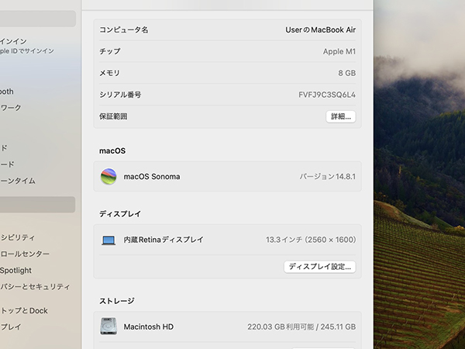Click the computer name User の MacBook Air

(x=320, y=29)
